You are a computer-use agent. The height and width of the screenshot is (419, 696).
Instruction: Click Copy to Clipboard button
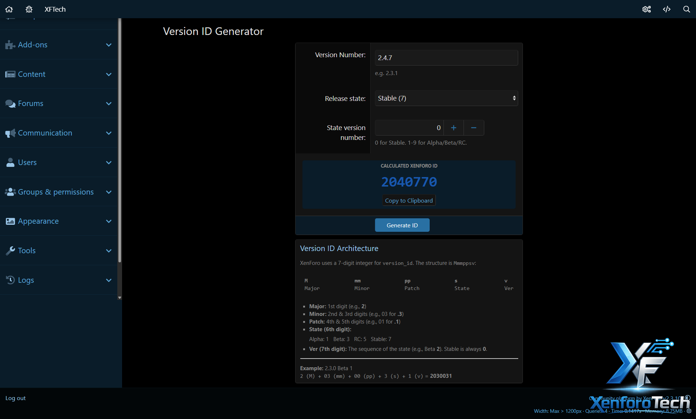(409, 200)
